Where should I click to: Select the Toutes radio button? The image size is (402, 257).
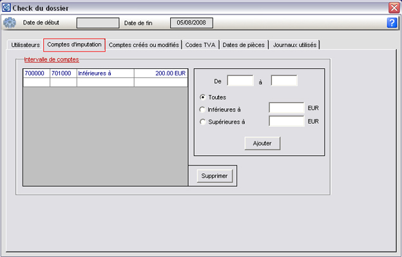[203, 97]
